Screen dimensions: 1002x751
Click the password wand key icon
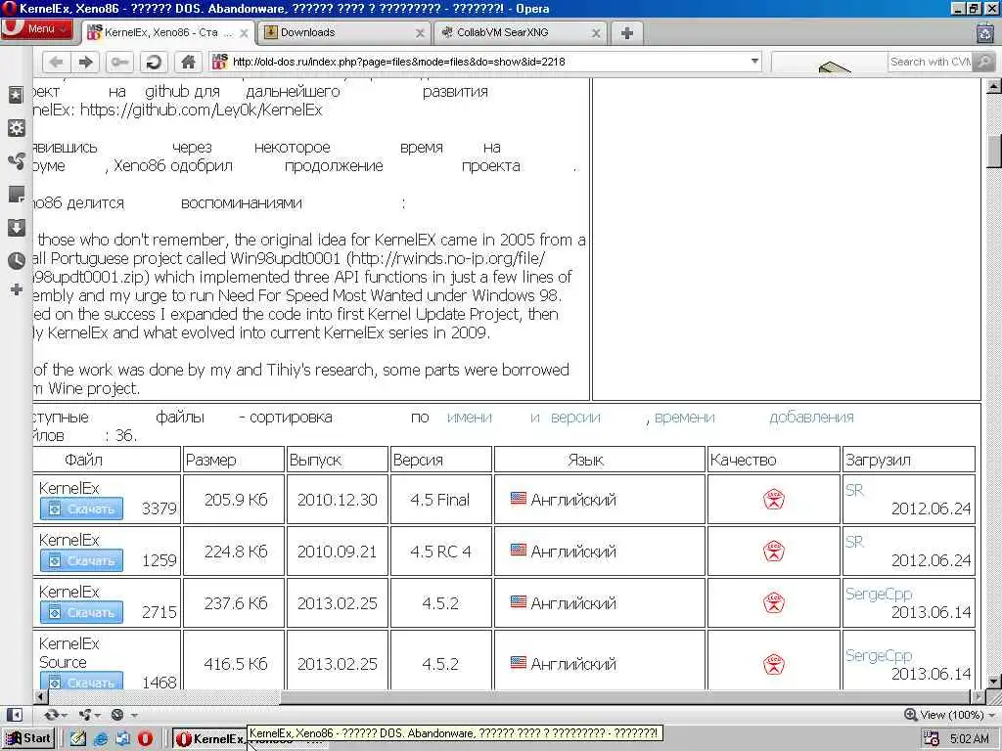(x=118, y=62)
